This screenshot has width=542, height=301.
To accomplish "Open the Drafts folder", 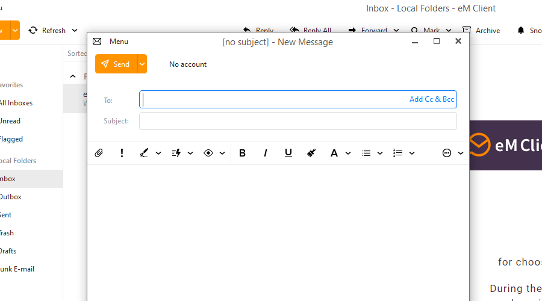I will tap(8, 251).
